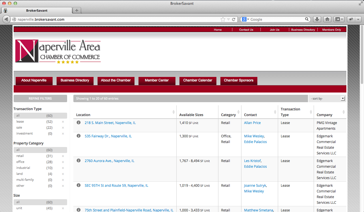Open the Chamber Sponsors menu
Image resolution: width=364 pixels, height=212 pixels.
(x=239, y=81)
